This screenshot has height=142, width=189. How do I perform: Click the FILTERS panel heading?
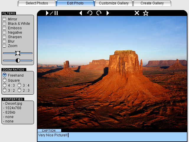9,13
